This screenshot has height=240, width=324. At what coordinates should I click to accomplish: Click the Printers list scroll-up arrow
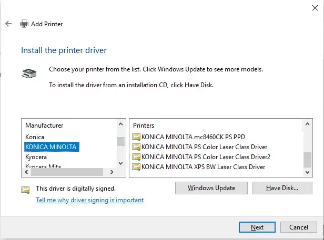(307, 124)
